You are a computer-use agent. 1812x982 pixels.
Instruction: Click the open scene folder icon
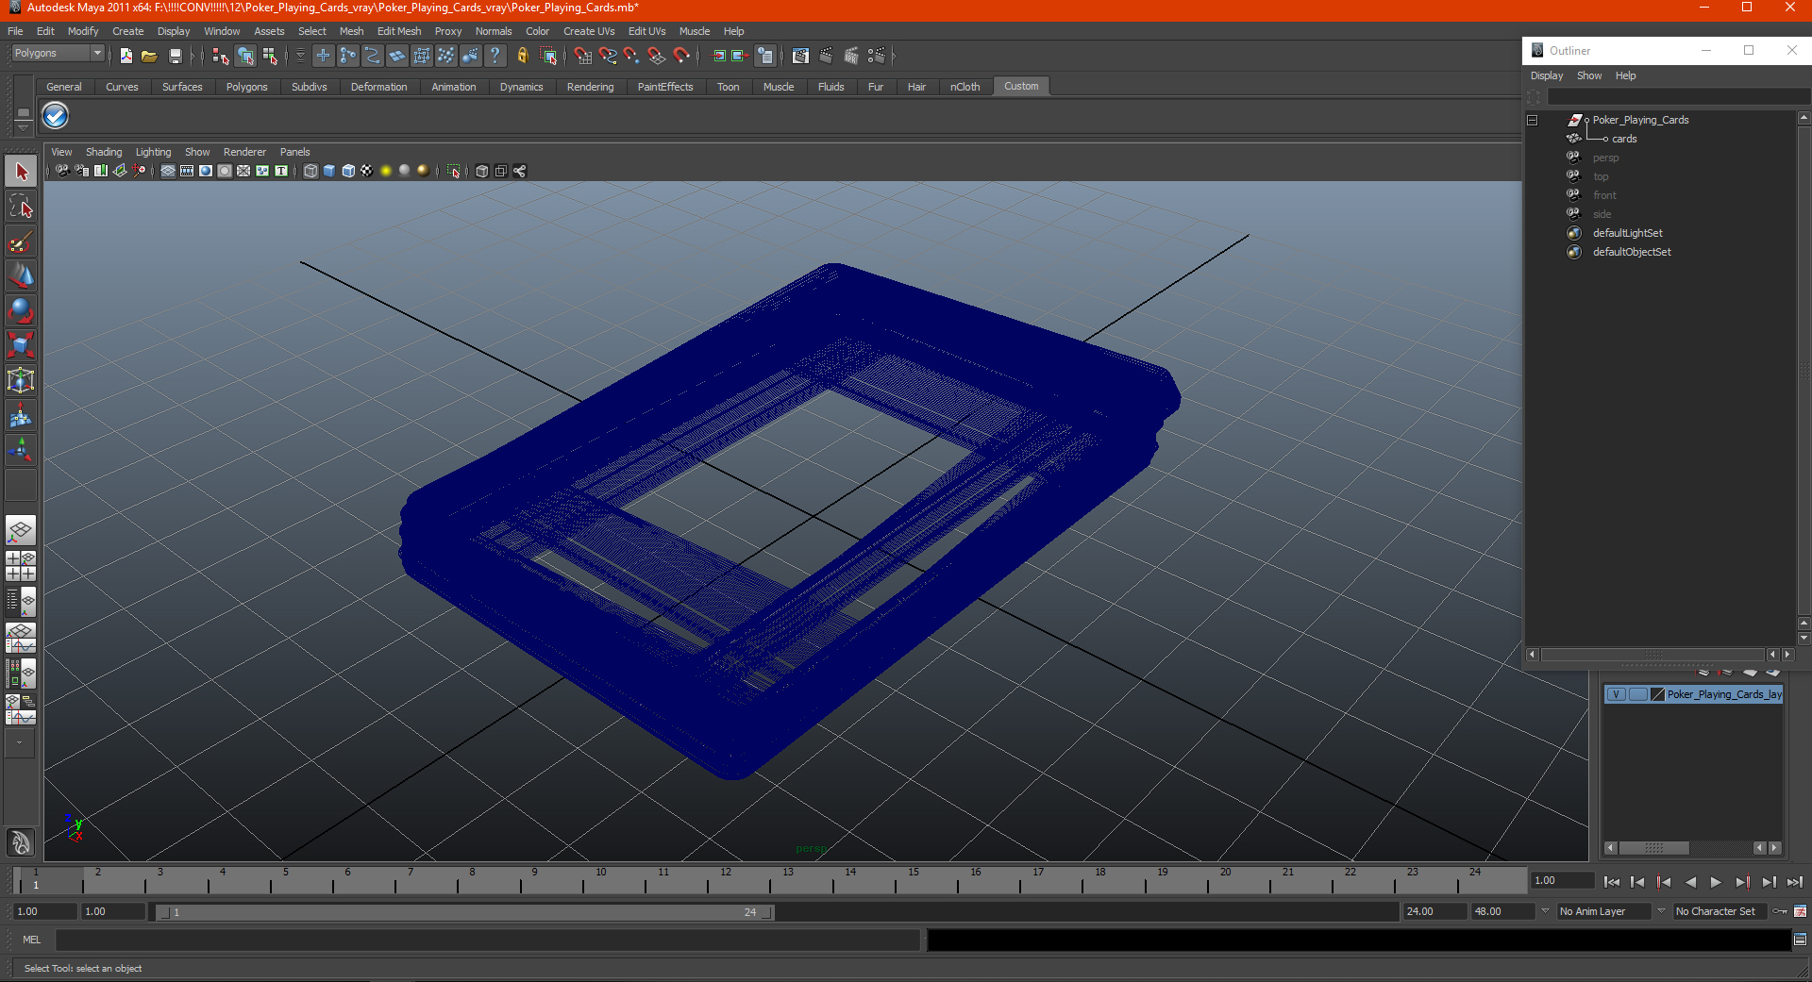149,56
